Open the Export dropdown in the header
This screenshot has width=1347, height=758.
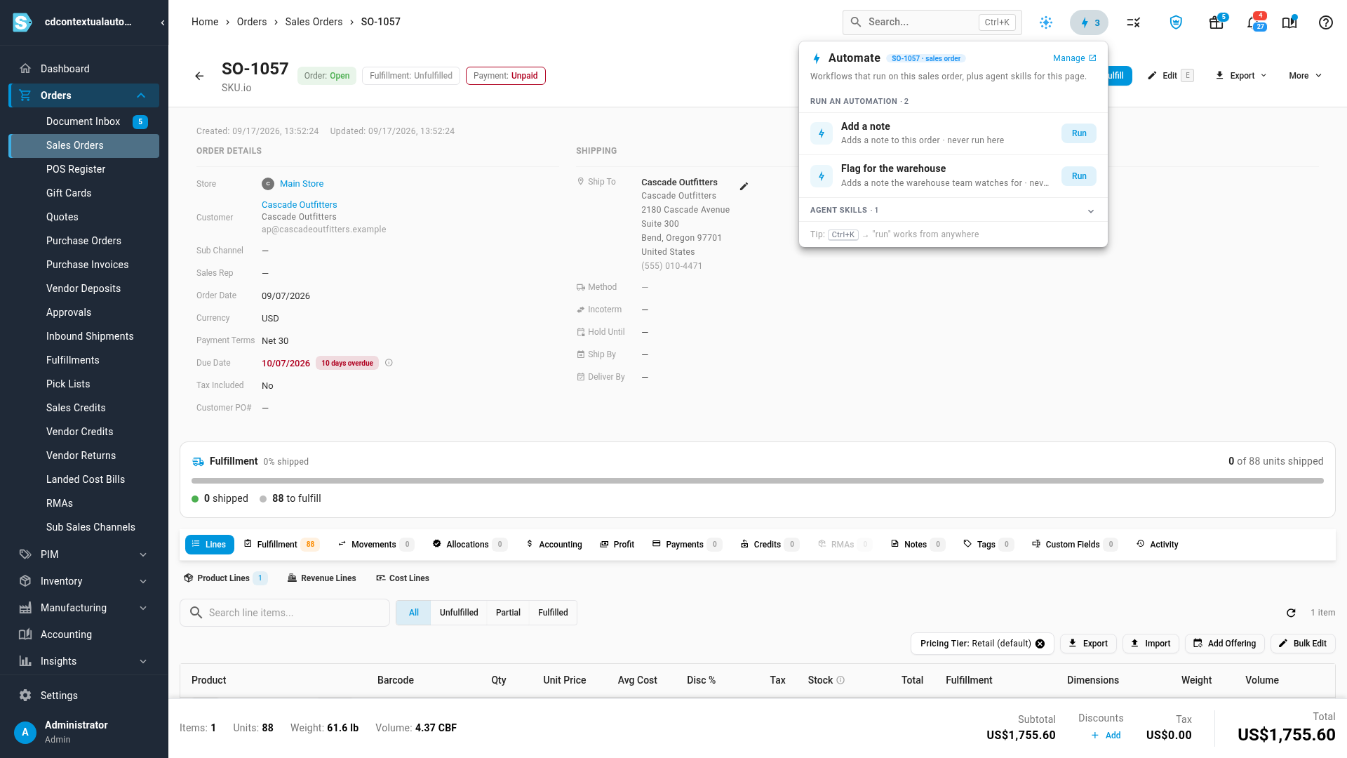coord(1241,76)
